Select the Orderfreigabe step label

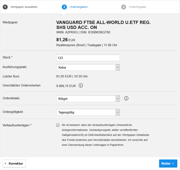(137, 7)
